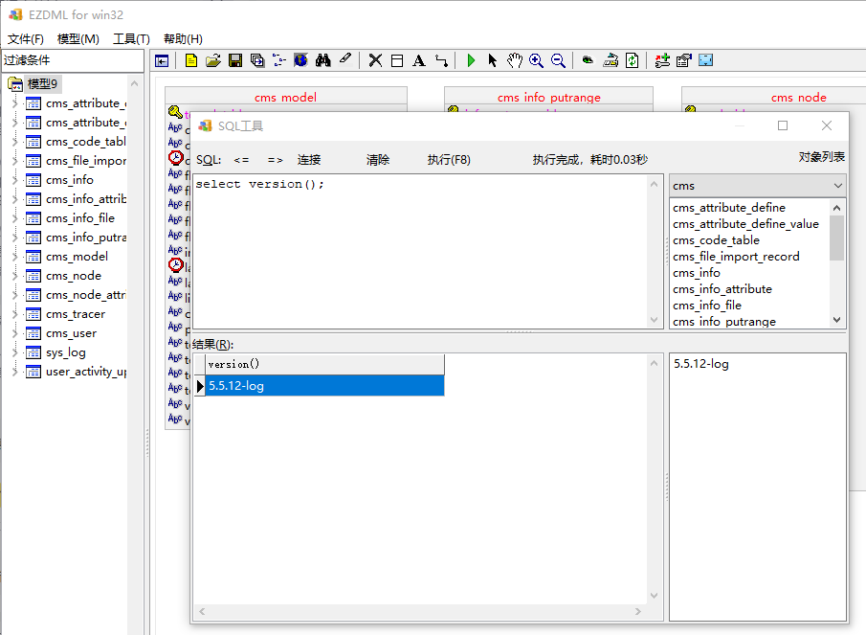Select cms_tracer in the model tree
Screen dimensions: 866x635
[x=76, y=314]
